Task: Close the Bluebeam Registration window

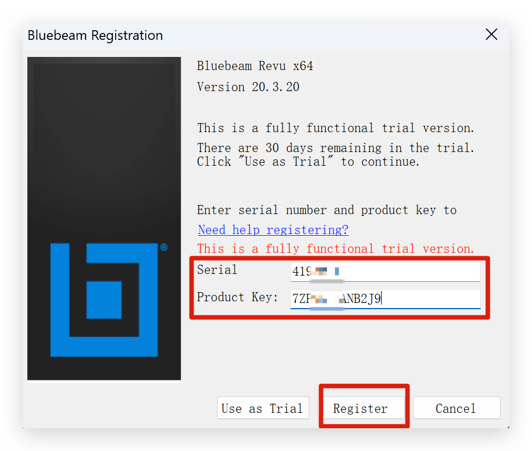Action: click(x=492, y=35)
